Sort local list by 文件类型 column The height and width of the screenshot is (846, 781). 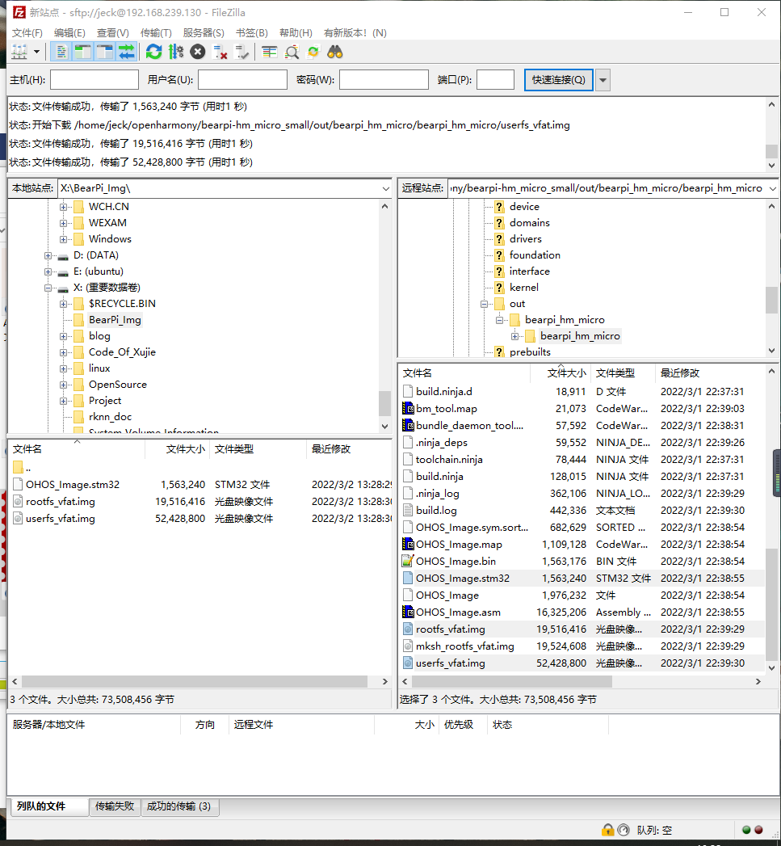click(258, 449)
